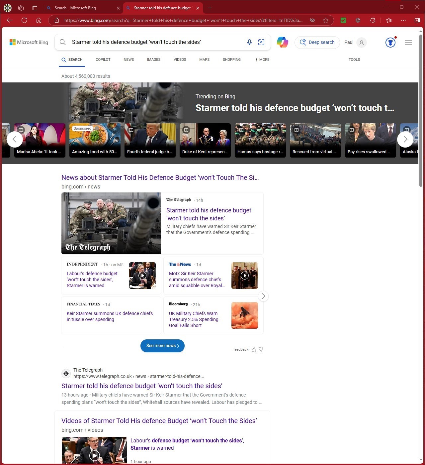Start voice search with the microphone
The height and width of the screenshot is (465, 425).
(249, 42)
